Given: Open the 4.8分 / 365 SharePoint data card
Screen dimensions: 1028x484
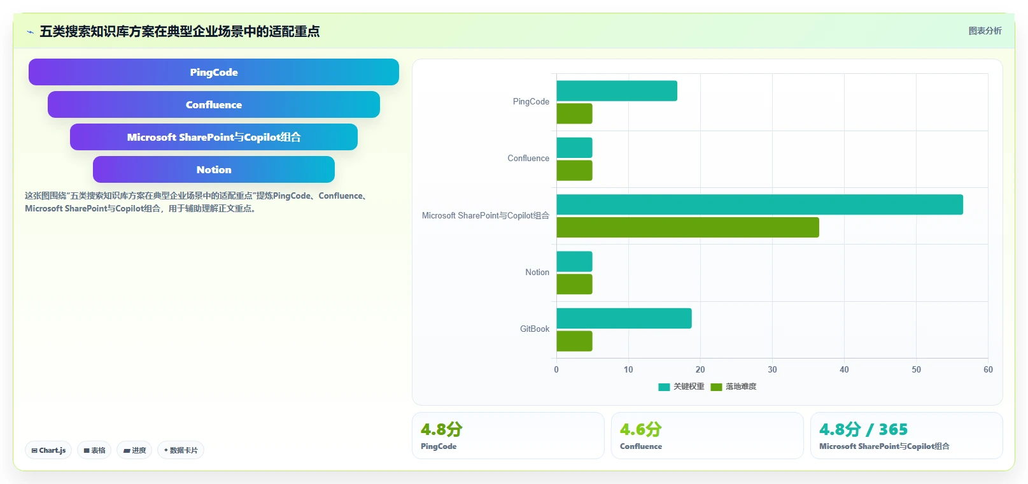Looking at the screenshot, I should pos(906,436).
